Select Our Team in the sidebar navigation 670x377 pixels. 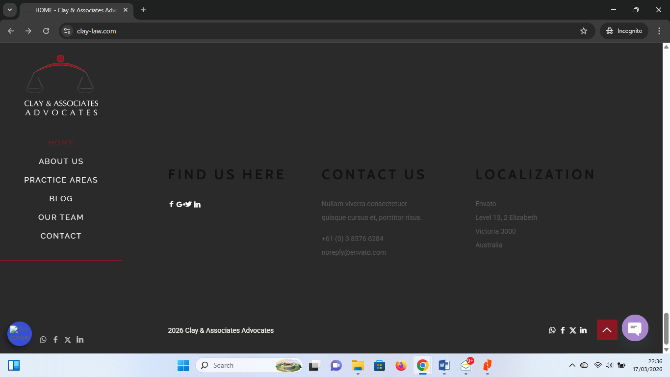(61, 217)
